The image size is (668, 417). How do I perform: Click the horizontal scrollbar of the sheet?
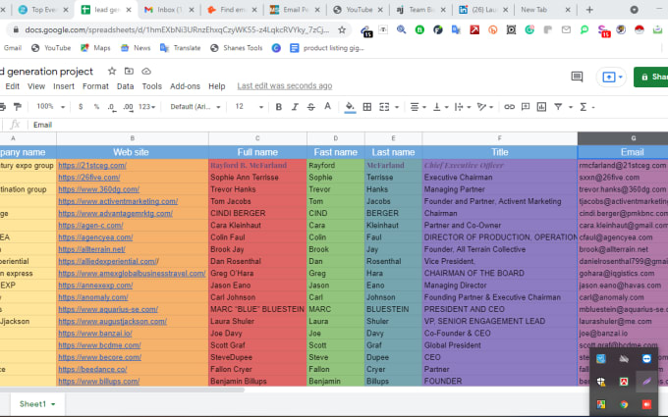pos(122,390)
